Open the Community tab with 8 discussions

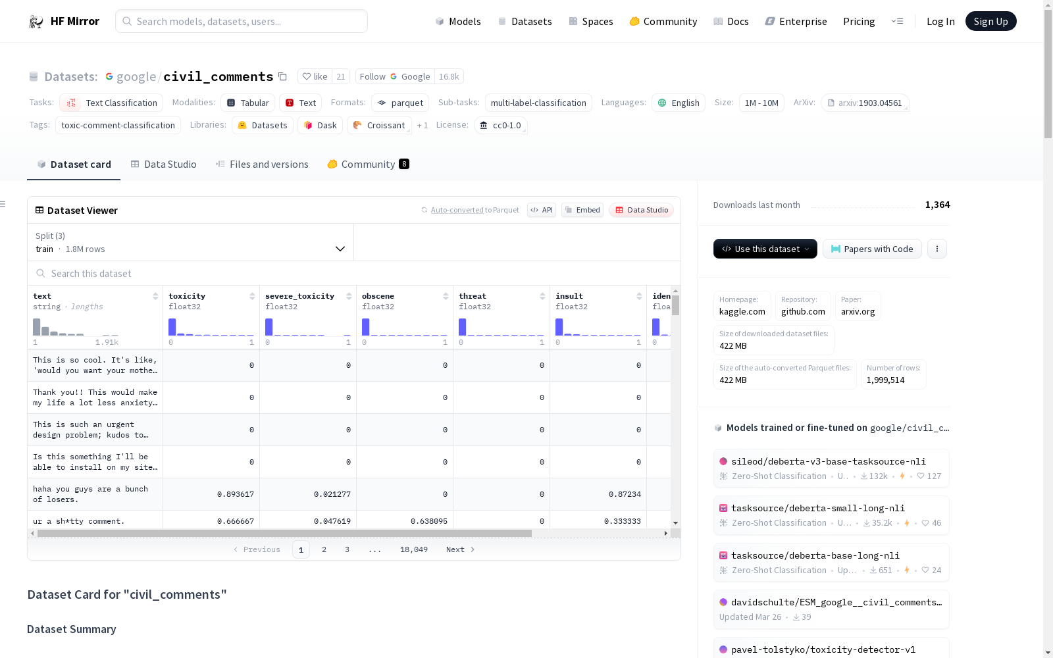click(368, 164)
